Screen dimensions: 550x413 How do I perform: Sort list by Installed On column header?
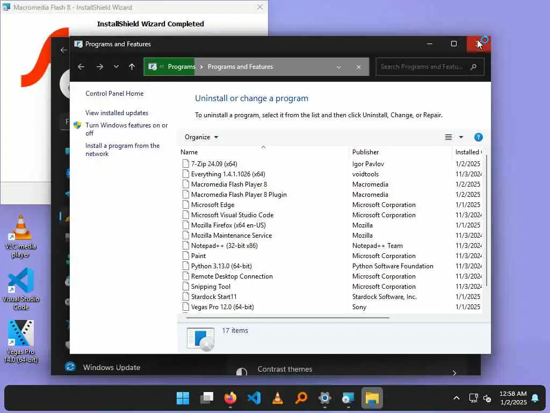tap(468, 152)
